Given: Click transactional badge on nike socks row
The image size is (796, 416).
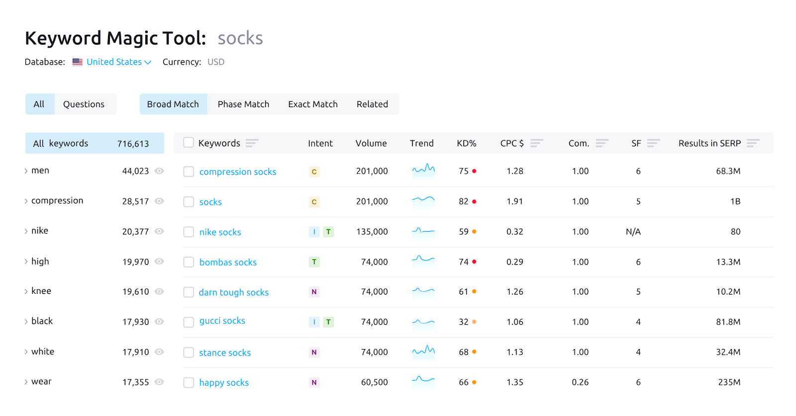Looking at the screenshot, I should click(x=328, y=232).
